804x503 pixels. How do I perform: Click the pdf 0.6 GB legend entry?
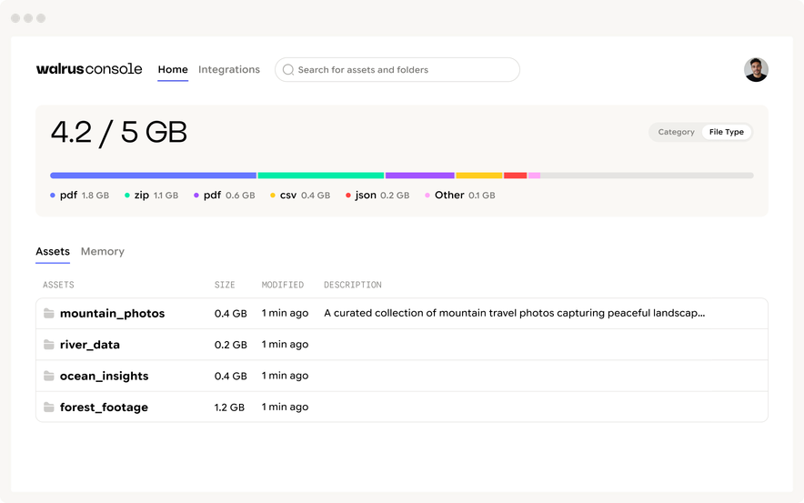point(224,196)
